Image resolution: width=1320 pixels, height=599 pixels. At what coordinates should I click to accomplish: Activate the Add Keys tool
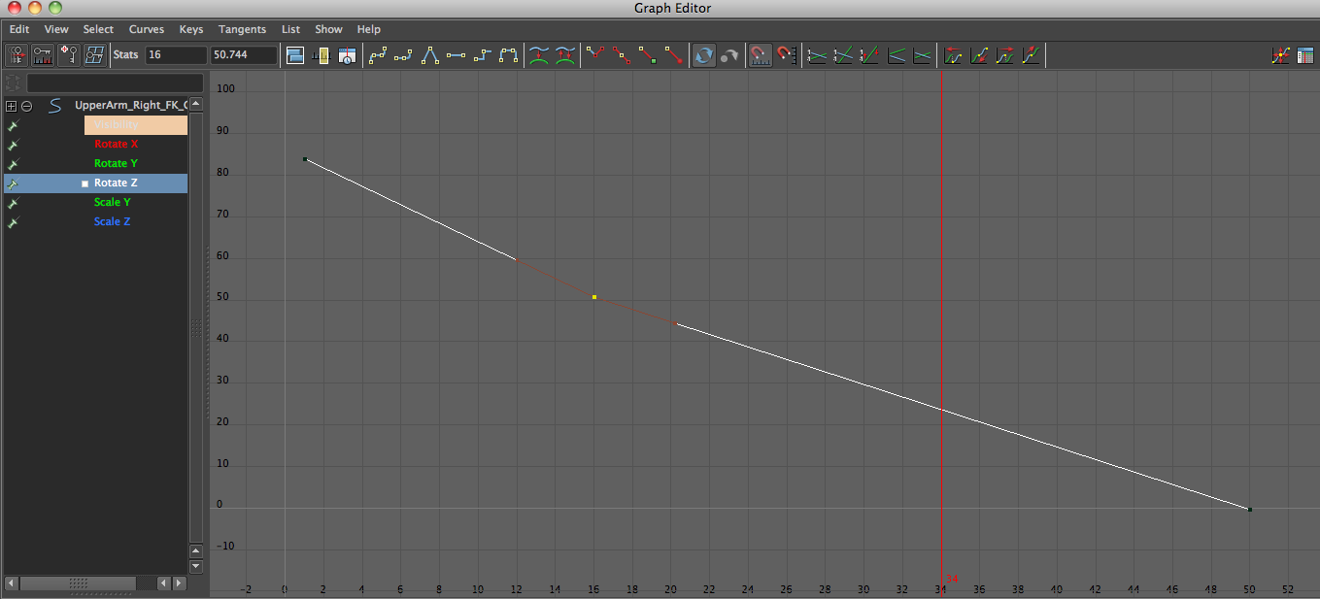coord(68,55)
